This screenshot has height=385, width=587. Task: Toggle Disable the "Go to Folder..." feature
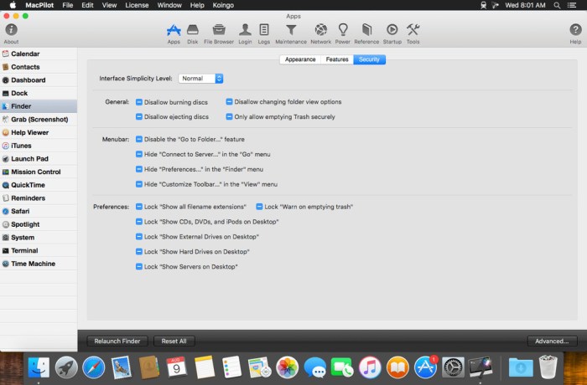139,140
